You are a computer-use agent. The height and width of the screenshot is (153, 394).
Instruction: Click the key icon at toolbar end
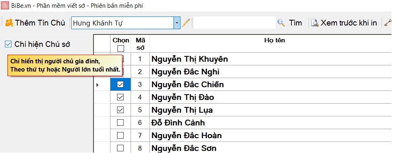point(388,23)
